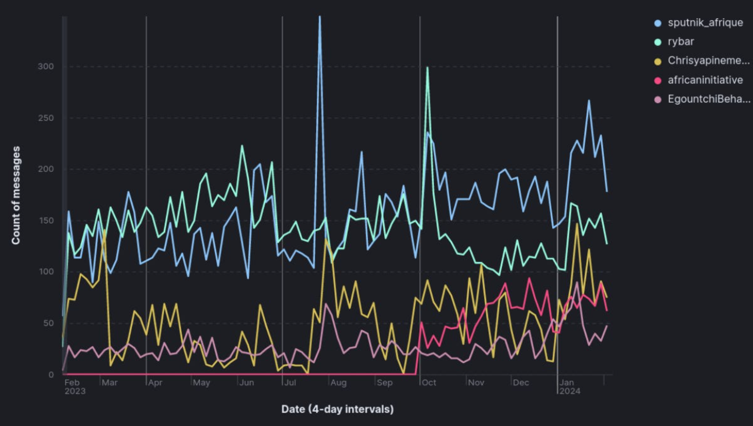Toggle the rybar legend entry
This screenshot has height=426, width=753.
674,42
